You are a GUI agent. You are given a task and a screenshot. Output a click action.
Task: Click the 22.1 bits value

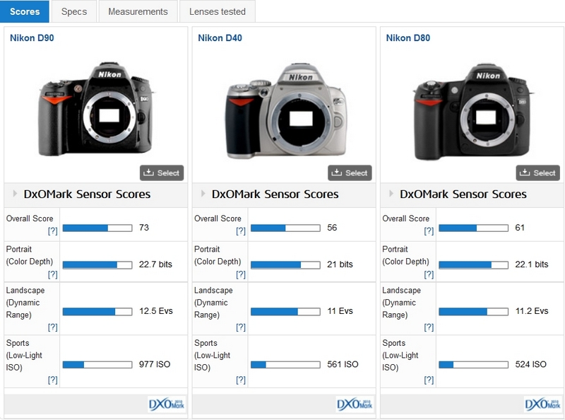pos(532,264)
